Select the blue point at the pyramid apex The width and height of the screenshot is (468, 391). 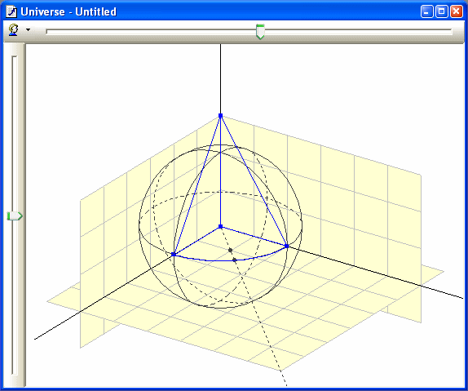pos(221,115)
